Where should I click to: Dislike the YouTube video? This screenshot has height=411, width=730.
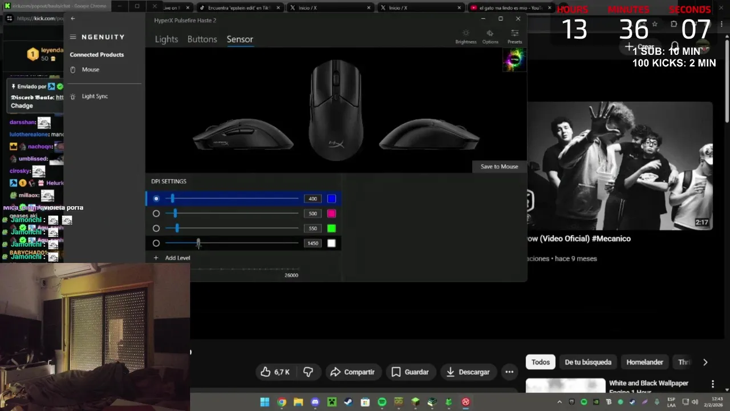tap(308, 372)
